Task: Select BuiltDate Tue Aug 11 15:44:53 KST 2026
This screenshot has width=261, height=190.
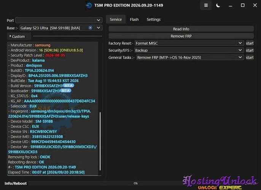Action: click(x=53, y=81)
